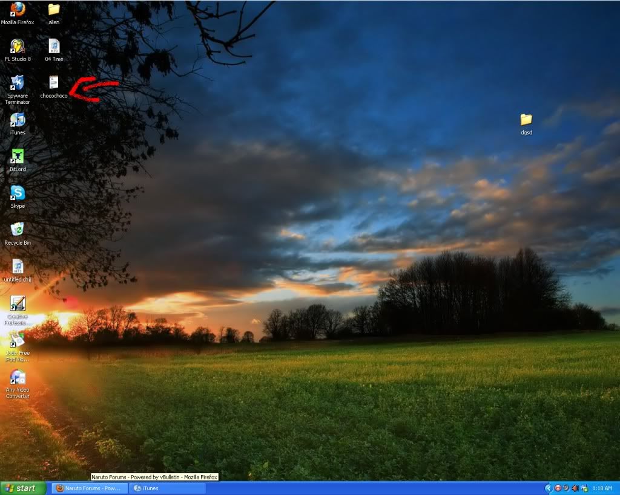The width and height of the screenshot is (620, 495).
Task: Expand hidden system tray icons arrow
Action: (x=549, y=488)
